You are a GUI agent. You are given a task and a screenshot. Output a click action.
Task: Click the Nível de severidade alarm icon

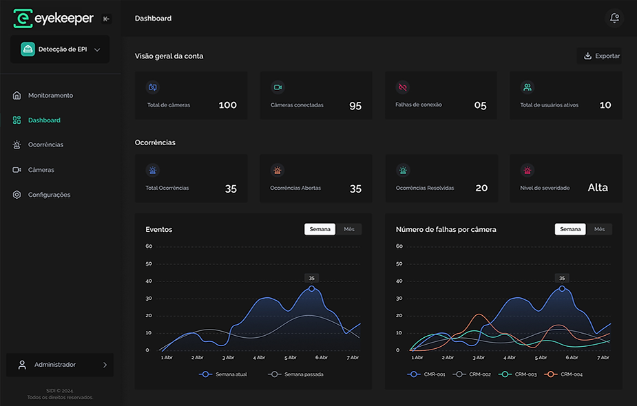528,171
